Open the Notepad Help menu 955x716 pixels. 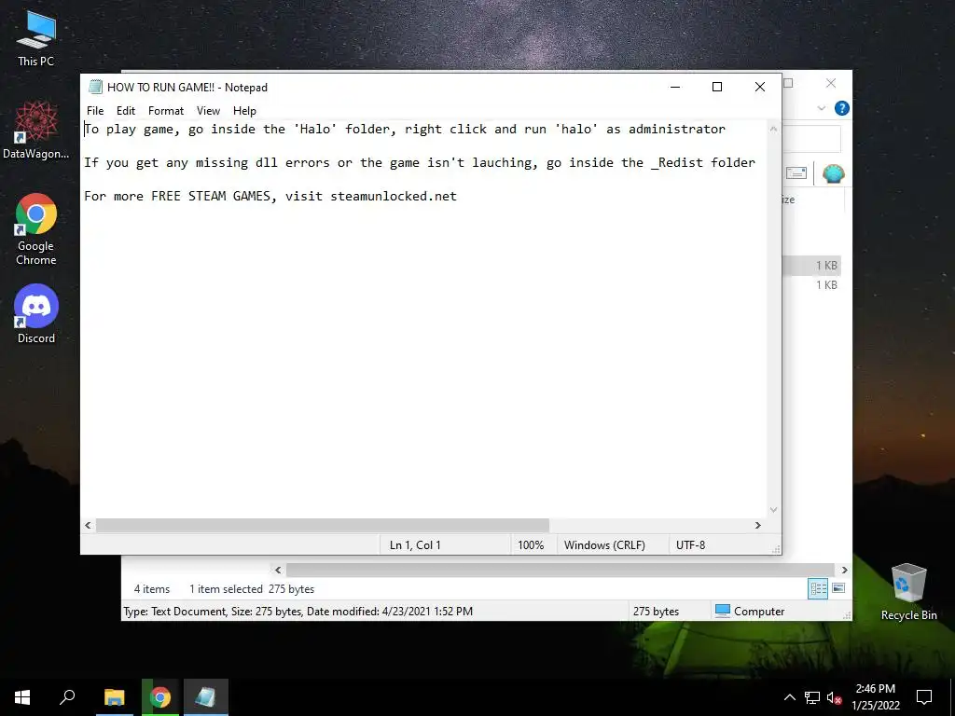(x=244, y=111)
